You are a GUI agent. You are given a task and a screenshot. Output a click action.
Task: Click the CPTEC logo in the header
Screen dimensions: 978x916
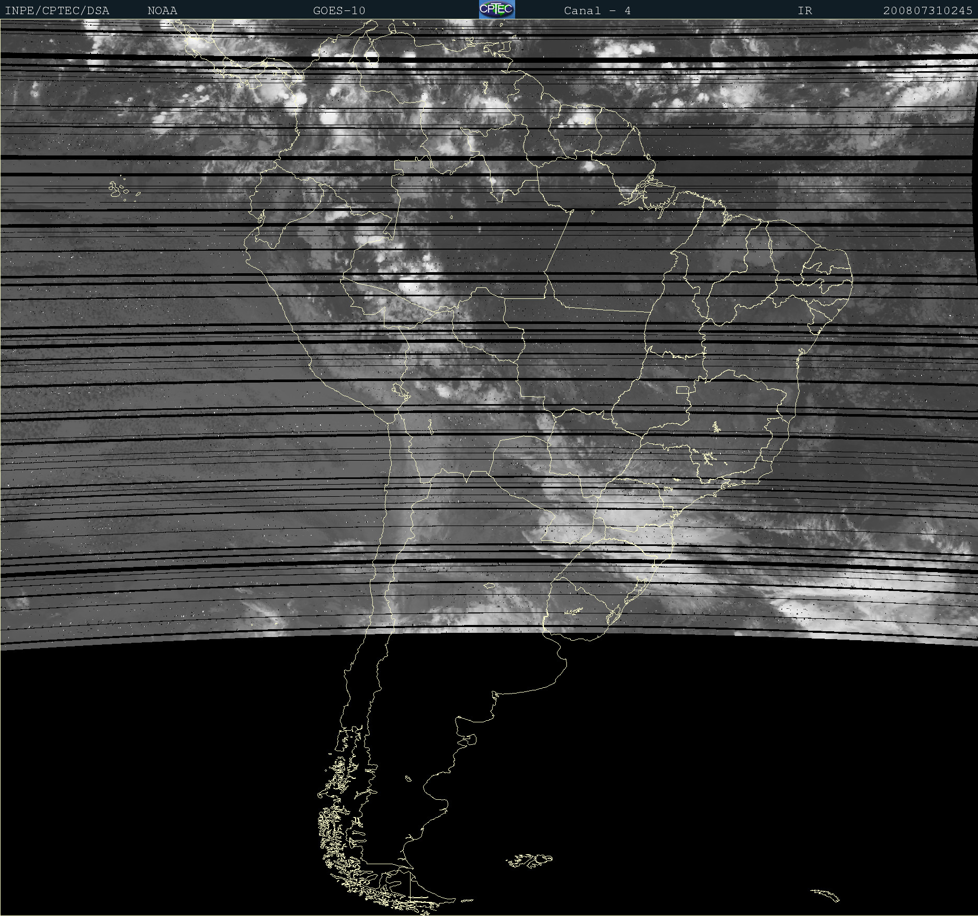click(496, 9)
